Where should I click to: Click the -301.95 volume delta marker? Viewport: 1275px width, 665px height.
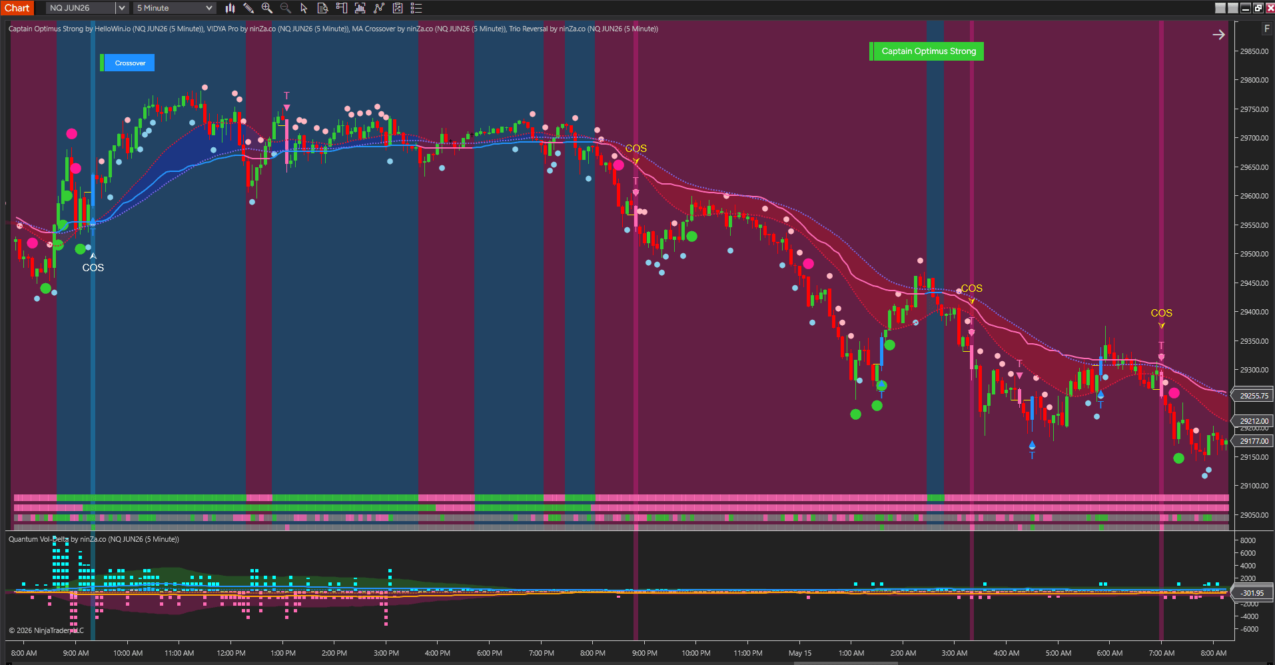tap(1252, 593)
